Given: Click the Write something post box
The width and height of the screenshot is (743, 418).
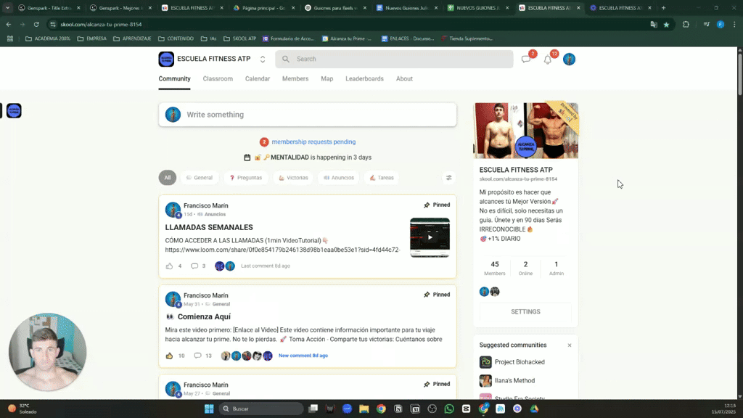Looking at the screenshot, I should pyautogui.click(x=308, y=115).
